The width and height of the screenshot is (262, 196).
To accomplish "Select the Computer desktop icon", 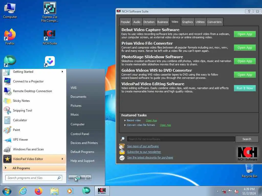I will point(10,11).
